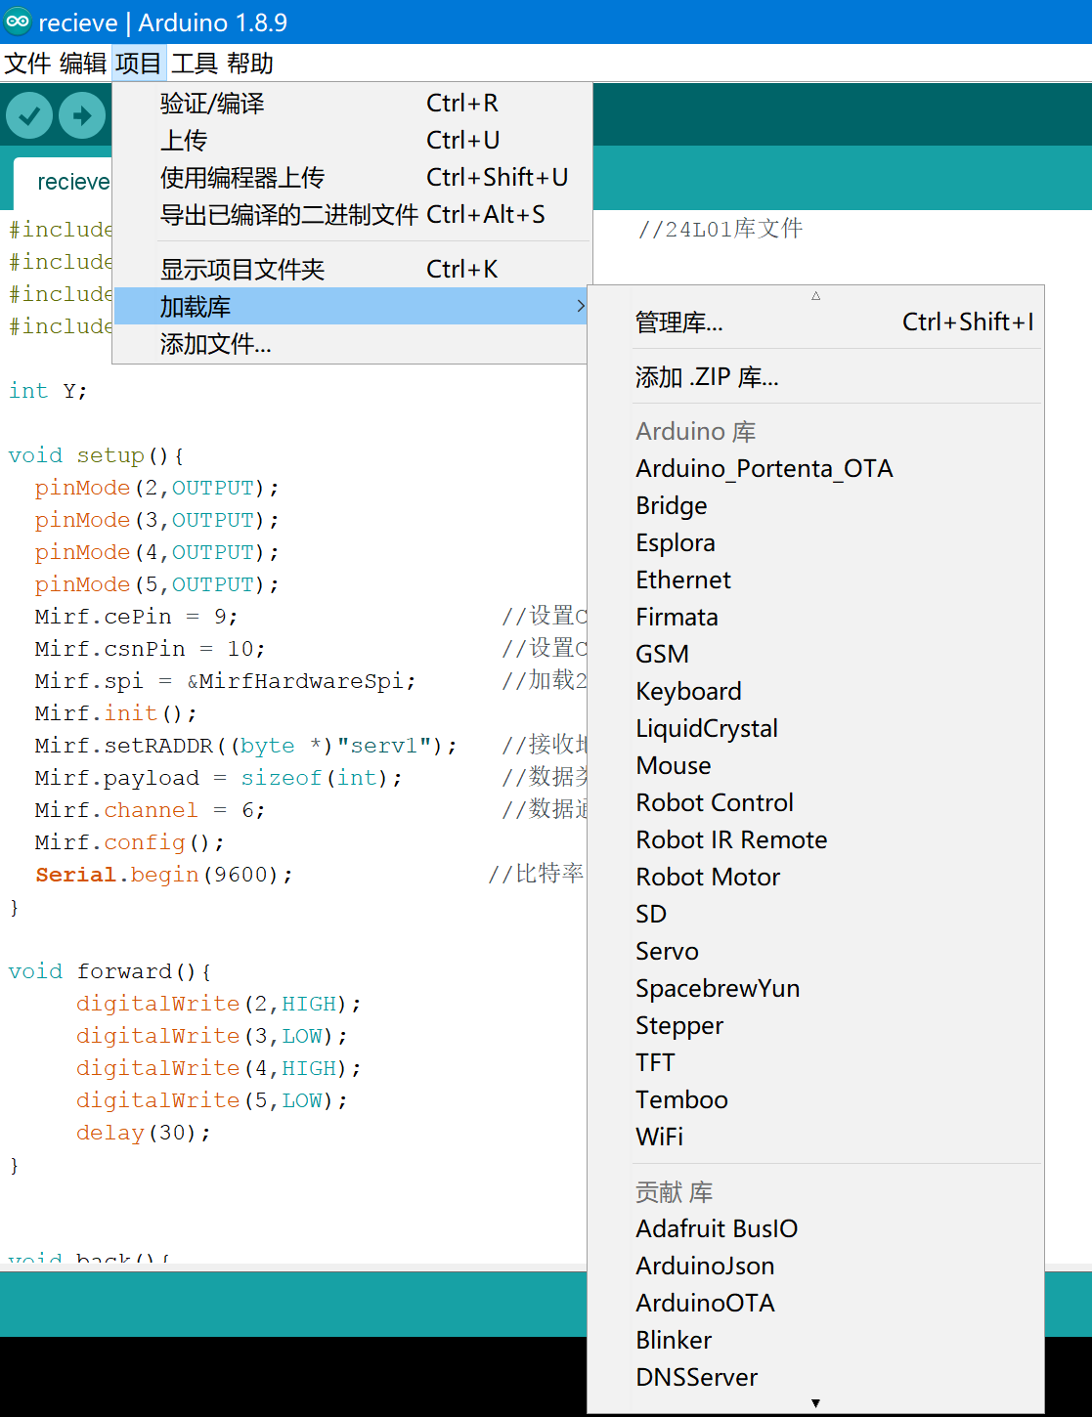Include the Arduino_Portenta_OTA library
Viewport: 1092px width, 1417px height.
(x=815, y=468)
